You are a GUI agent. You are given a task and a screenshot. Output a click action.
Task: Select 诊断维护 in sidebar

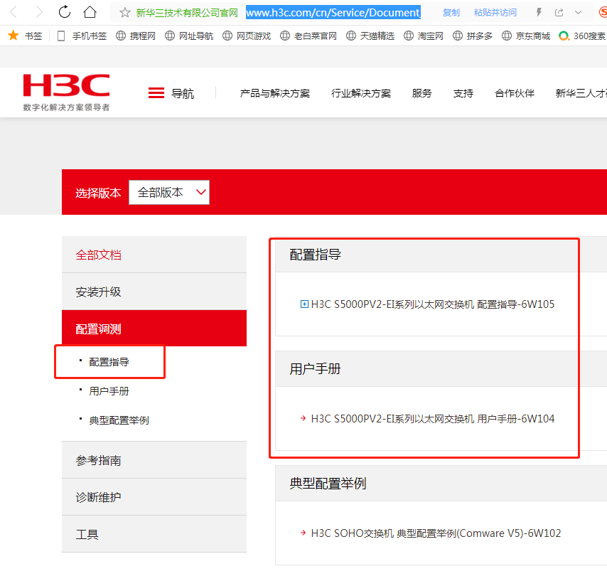[x=154, y=497]
